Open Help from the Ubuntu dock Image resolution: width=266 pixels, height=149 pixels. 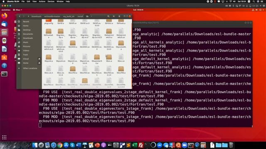(x=5, y=65)
